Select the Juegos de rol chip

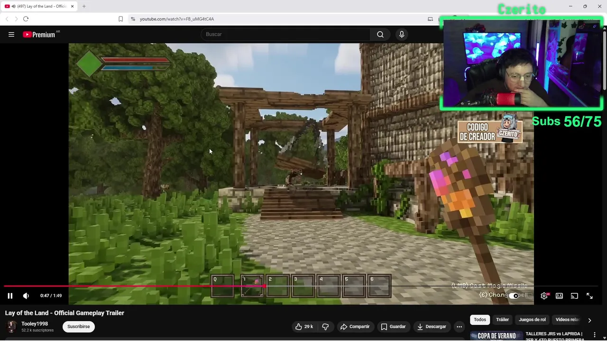click(x=532, y=320)
